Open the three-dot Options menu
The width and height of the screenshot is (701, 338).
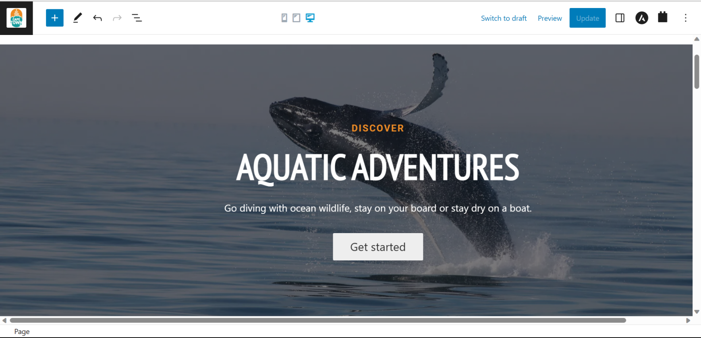click(x=685, y=18)
